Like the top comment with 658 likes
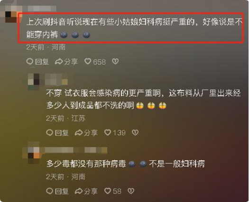249x202 pixels. click(x=88, y=62)
